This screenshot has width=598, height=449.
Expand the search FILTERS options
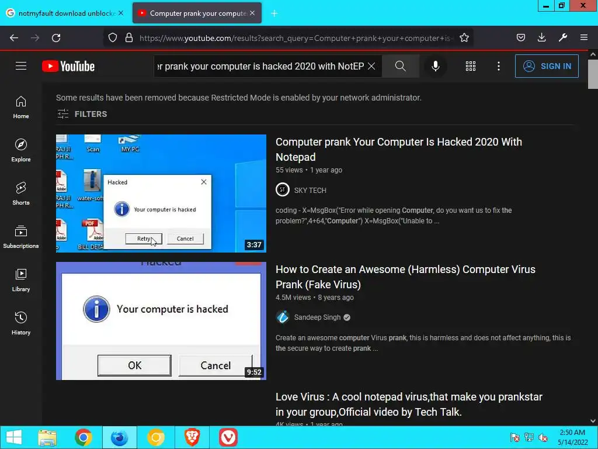(82, 114)
